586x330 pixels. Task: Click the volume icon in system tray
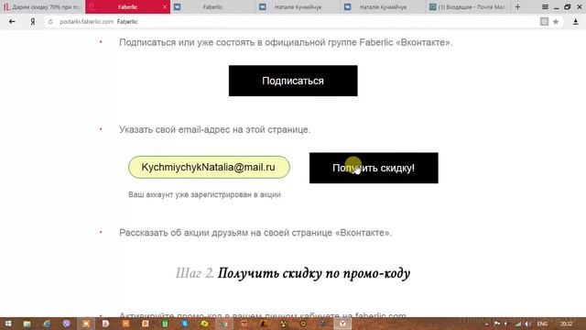tap(527, 324)
